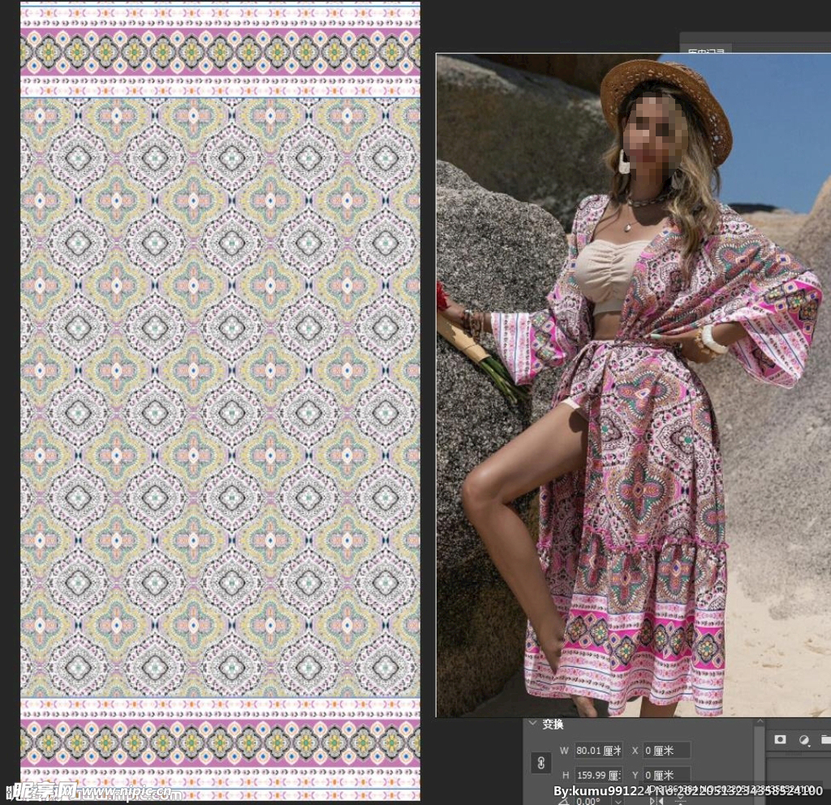Create a new adjustment layer

coord(804,739)
